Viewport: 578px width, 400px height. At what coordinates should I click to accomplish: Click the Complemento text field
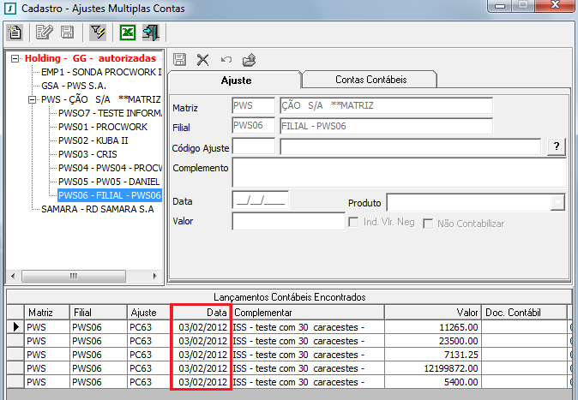399,172
